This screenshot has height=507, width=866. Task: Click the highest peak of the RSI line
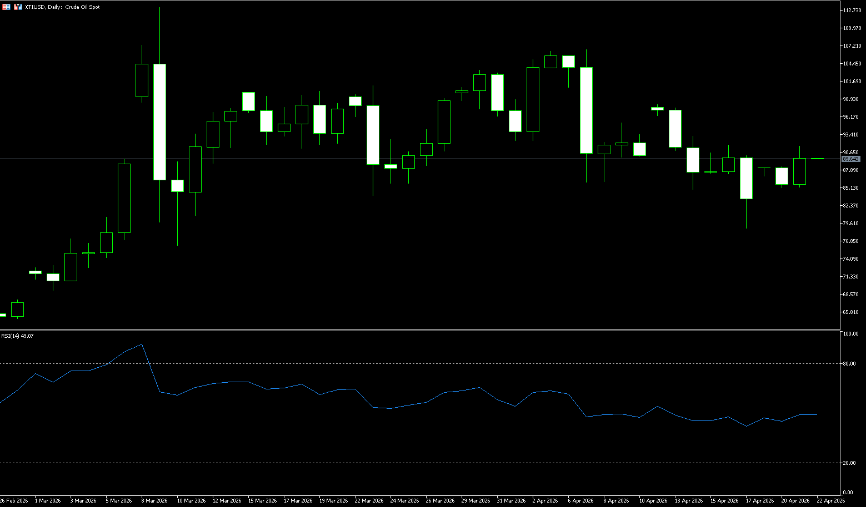pos(142,344)
